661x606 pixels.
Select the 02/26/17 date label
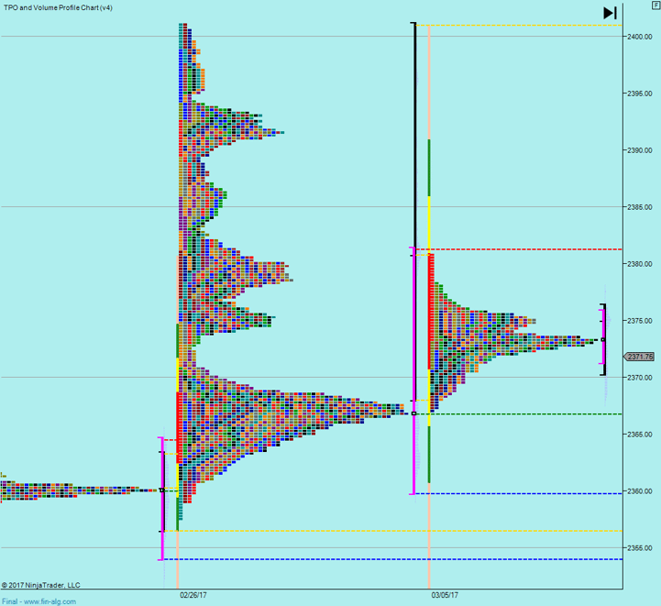(193, 594)
